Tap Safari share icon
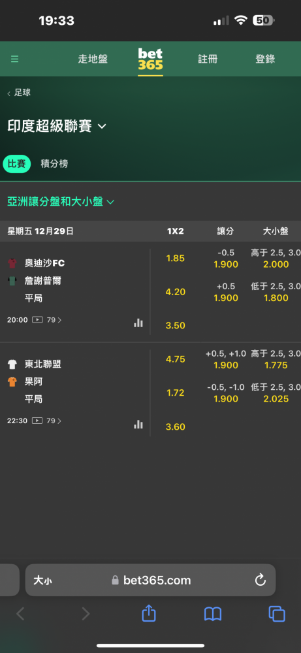The width and height of the screenshot is (301, 653). click(149, 613)
